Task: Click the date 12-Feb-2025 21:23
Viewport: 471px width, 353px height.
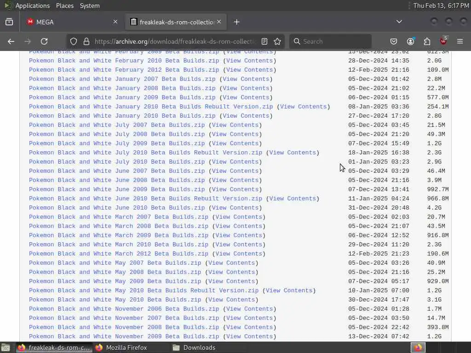Action: pyautogui.click(x=379, y=254)
